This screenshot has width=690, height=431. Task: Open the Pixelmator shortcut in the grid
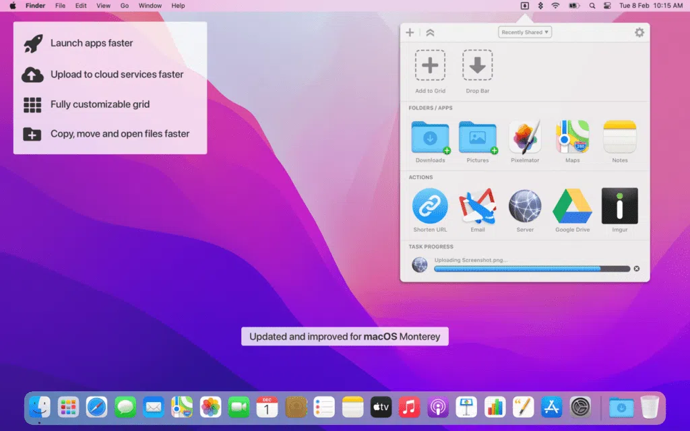click(525, 137)
